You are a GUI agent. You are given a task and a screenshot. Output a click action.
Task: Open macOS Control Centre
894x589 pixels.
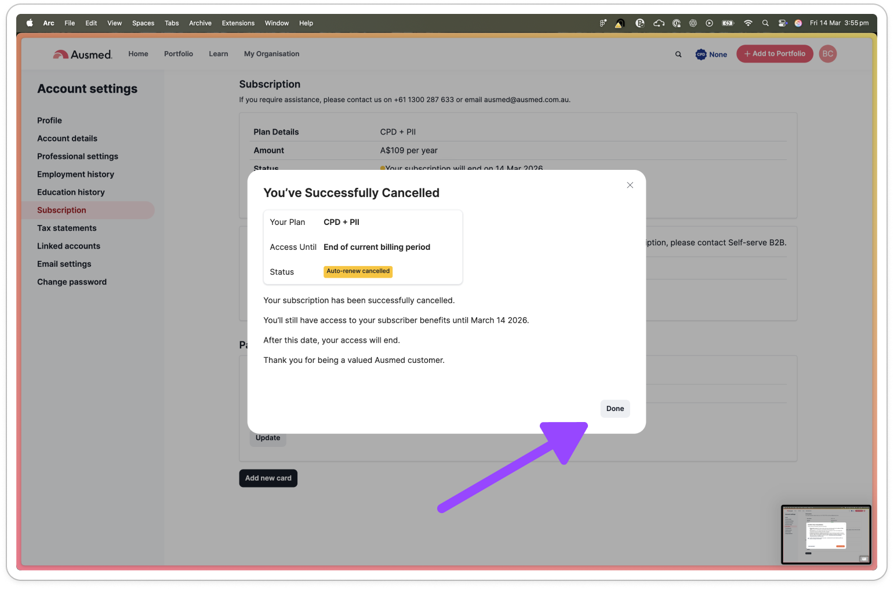782,23
